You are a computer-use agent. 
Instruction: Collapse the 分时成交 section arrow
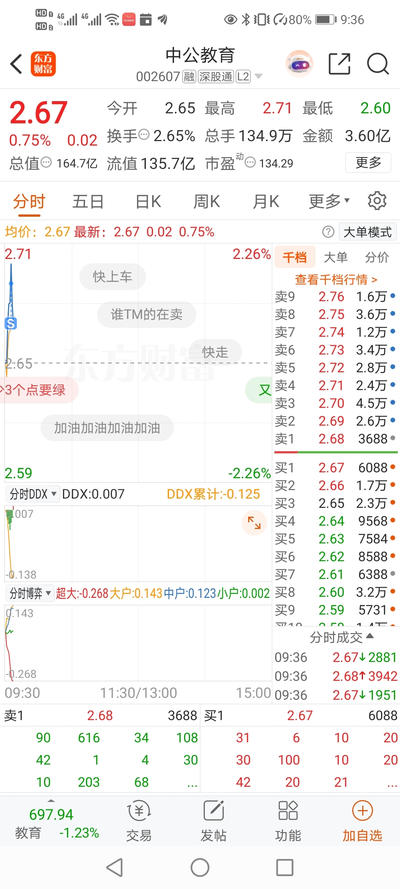click(370, 636)
